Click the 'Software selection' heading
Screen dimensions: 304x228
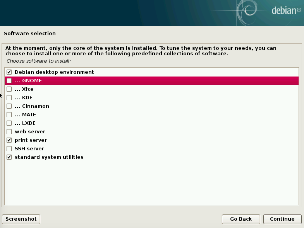pos(30,34)
